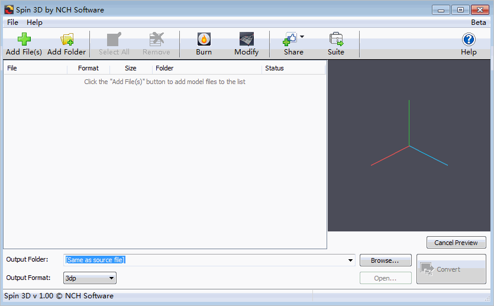Image resolution: width=494 pixels, height=306 pixels.
Task: Click the Open... button
Action: 386,278
